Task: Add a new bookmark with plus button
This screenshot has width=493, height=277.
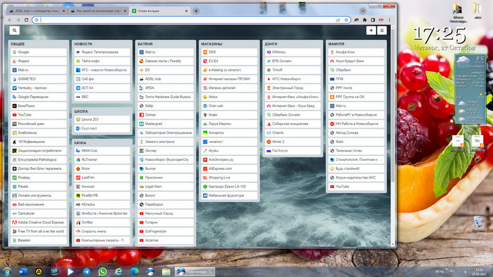Action: (x=371, y=30)
